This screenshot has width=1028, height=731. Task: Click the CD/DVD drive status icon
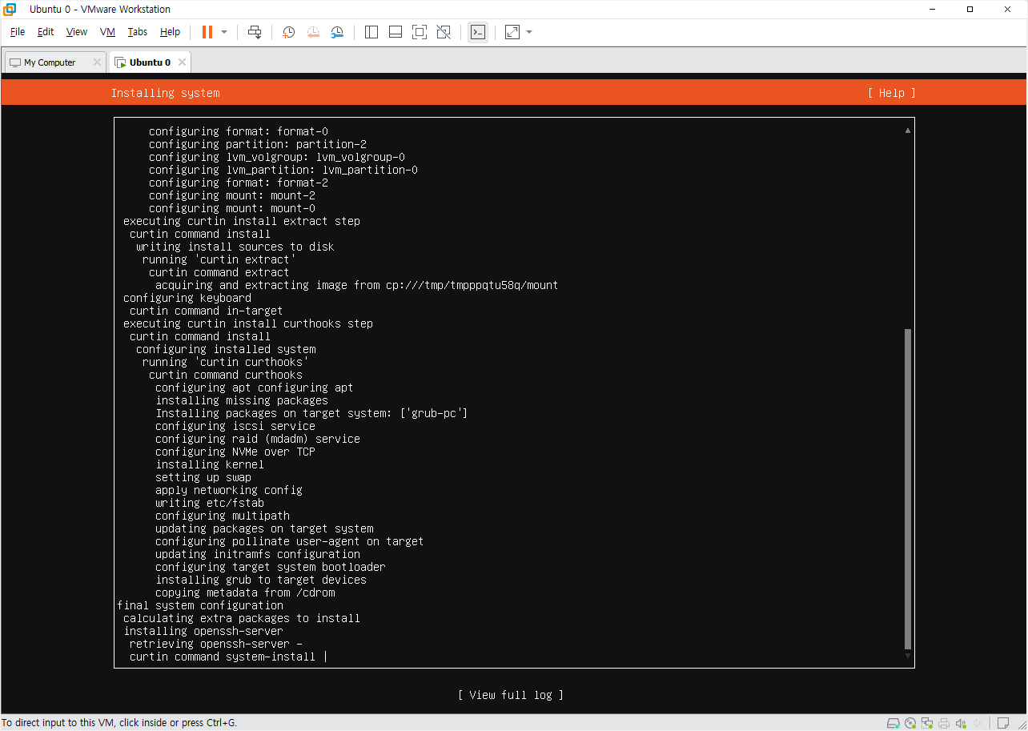[911, 723]
